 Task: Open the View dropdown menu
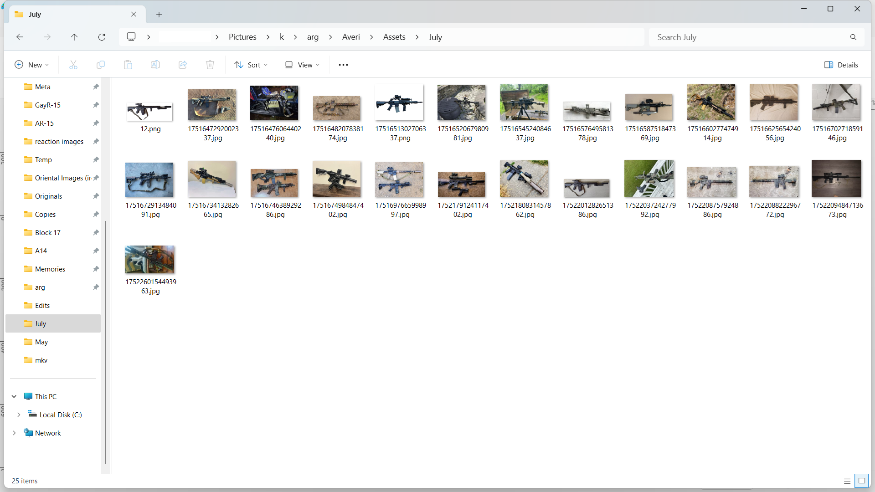click(302, 65)
